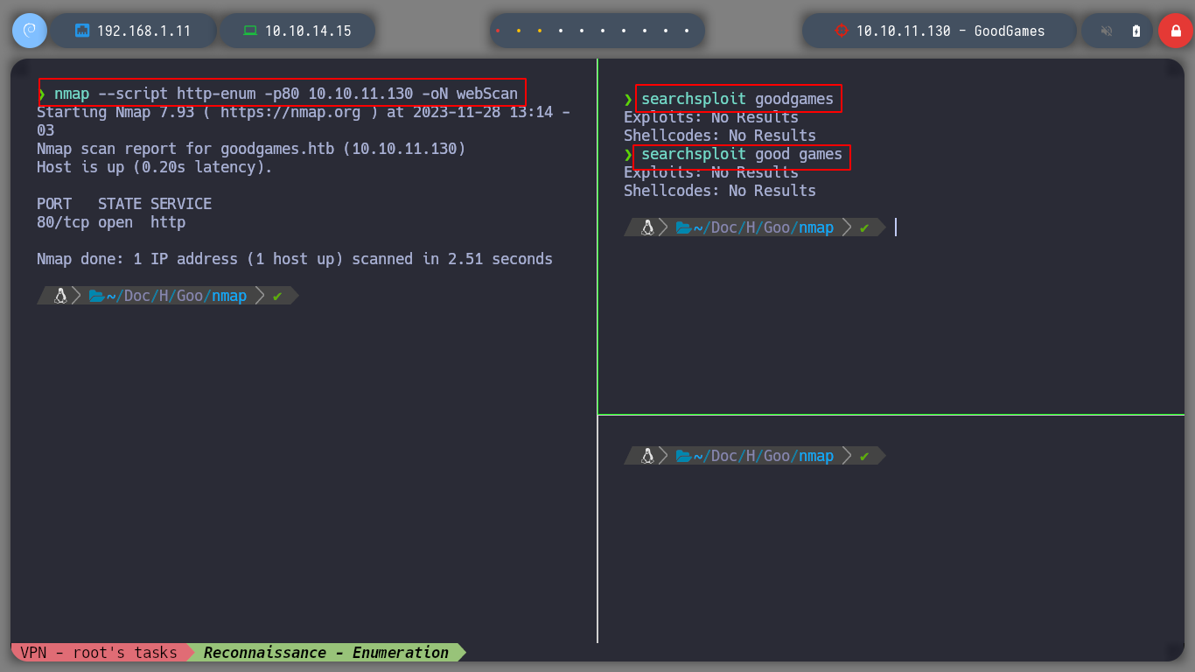Click the 'Nmap done: 1 IP address' line
1195x672 pixels.
click(295, 259)
